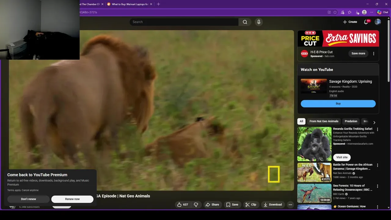Screen dimensions: 391x220
Task: Like the video with thumbs up
Action: pyautogui.click(x=183, y=205)
